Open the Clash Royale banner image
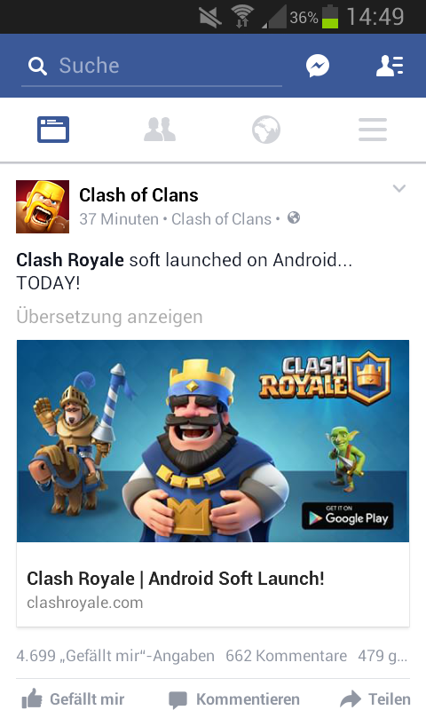 click(x=213, y=441)
